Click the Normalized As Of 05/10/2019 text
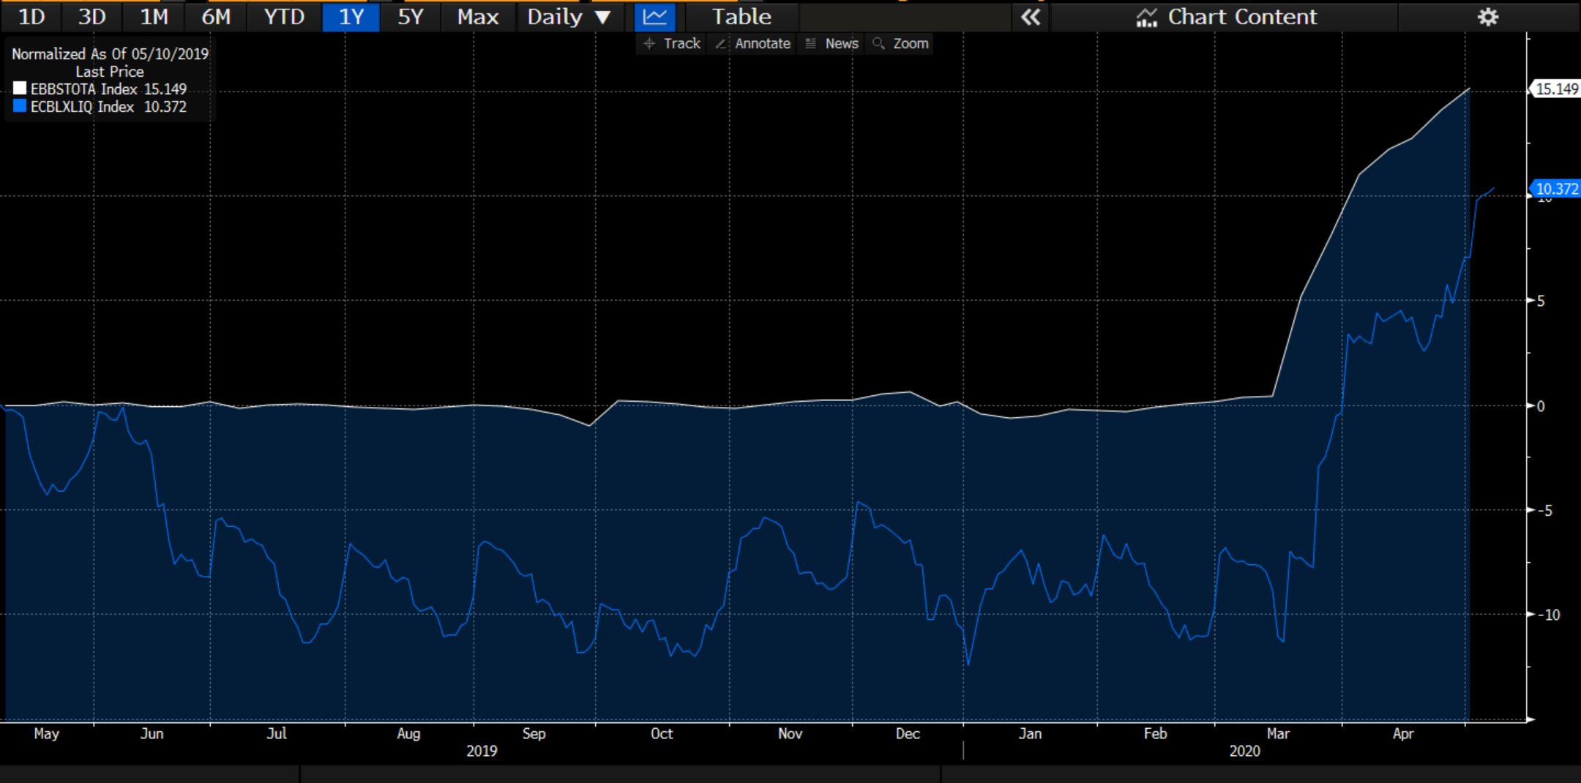Viewport: 1581px width, 783px height. (110, 53)
